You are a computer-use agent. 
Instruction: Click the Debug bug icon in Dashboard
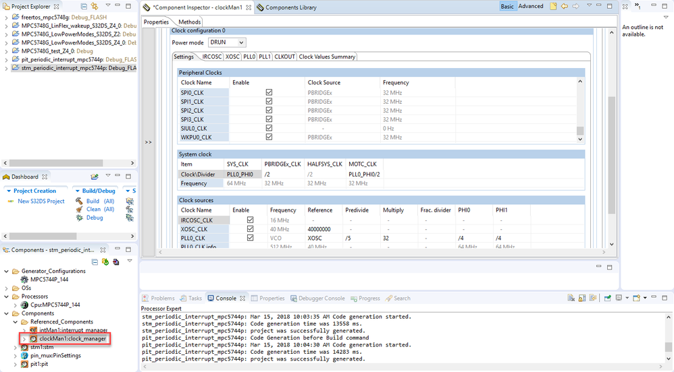point(79,217)
